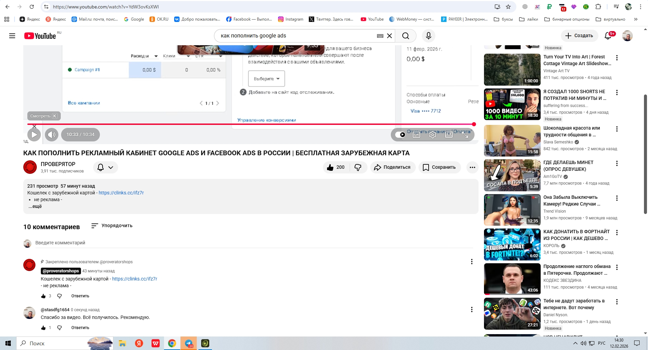Toggle subtitles in the player
Screen dimensions: 648x350
click(416, 135)
